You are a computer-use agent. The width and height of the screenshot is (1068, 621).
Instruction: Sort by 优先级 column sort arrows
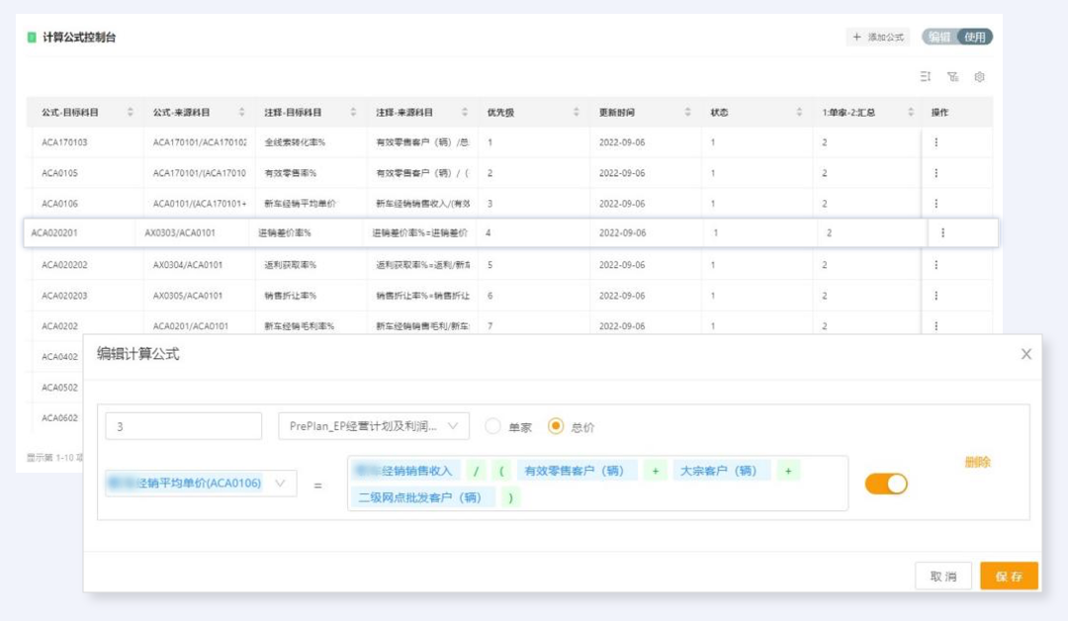pyautogui.click(x=577, y=113)
